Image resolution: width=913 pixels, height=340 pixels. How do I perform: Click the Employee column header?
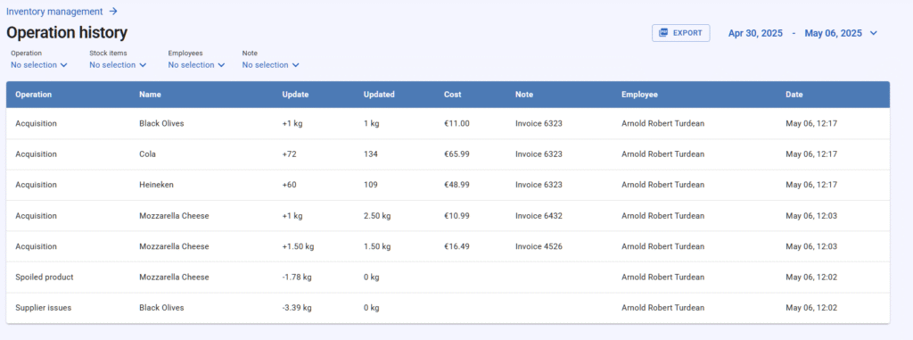[x=639, y=95]
